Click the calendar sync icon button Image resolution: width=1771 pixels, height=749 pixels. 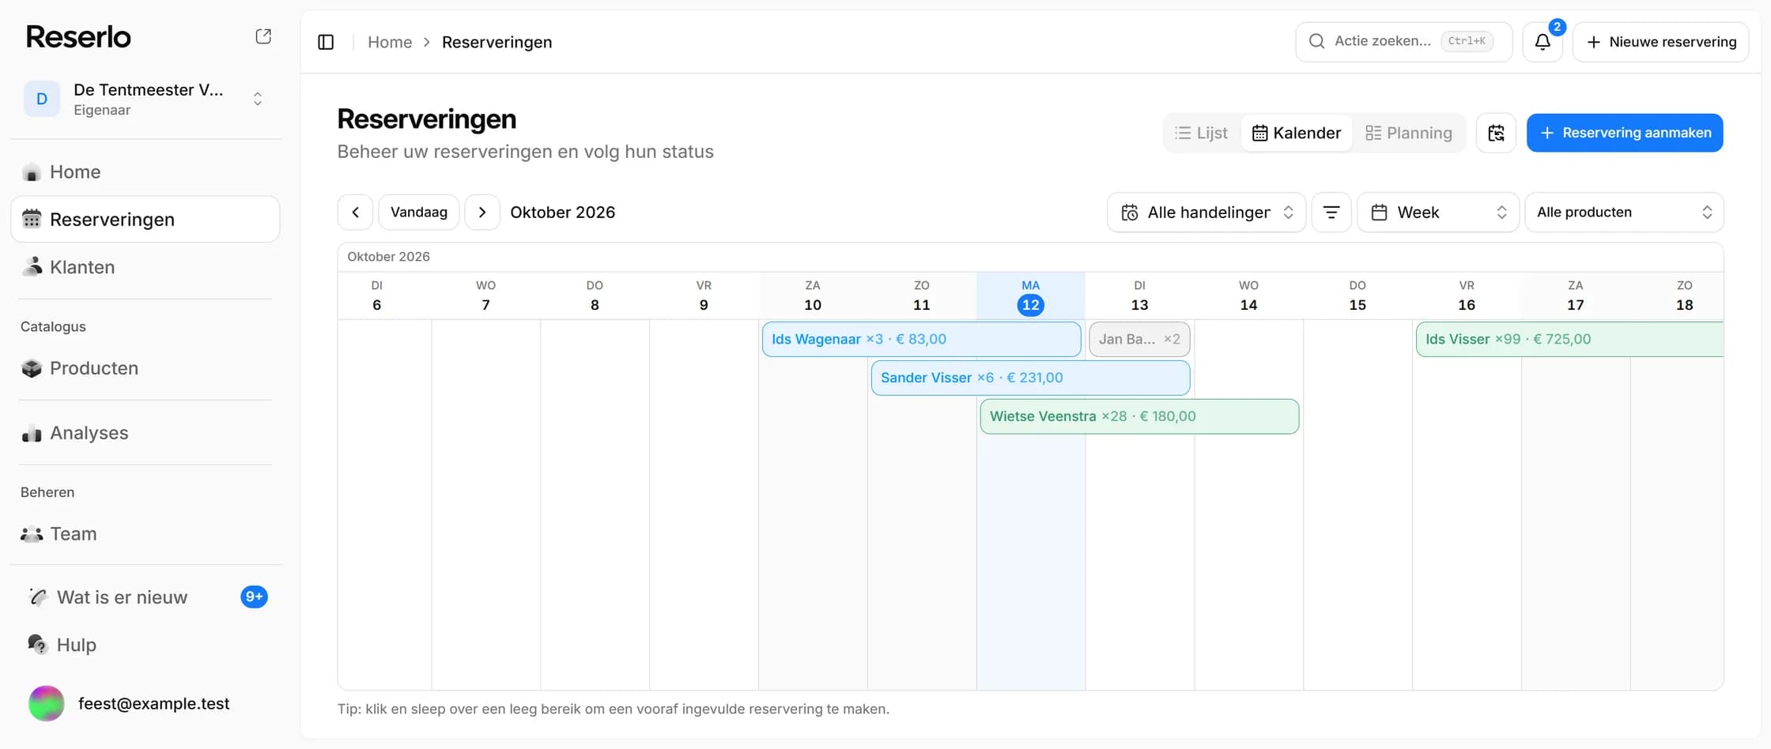coord(1496,133)
